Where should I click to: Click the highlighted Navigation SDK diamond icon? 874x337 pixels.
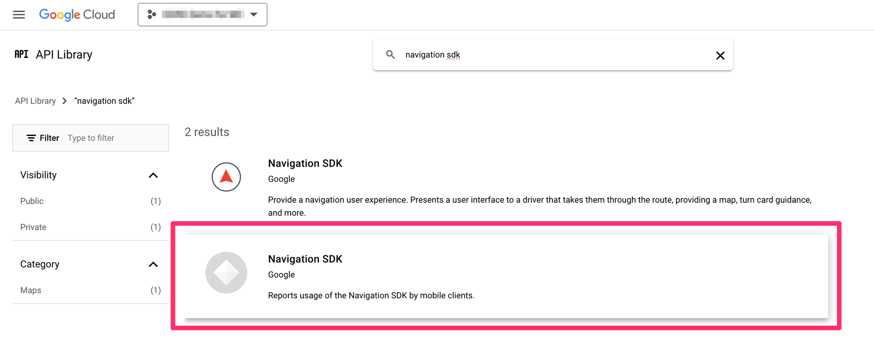pos(226,272)
